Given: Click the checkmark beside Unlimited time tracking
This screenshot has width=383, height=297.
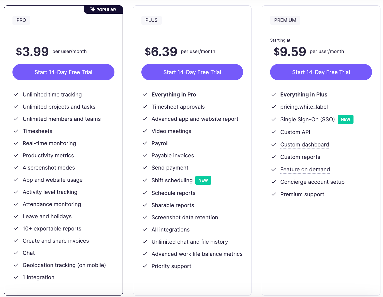Looking at the screenshot, I should click(x=16, y=94).
